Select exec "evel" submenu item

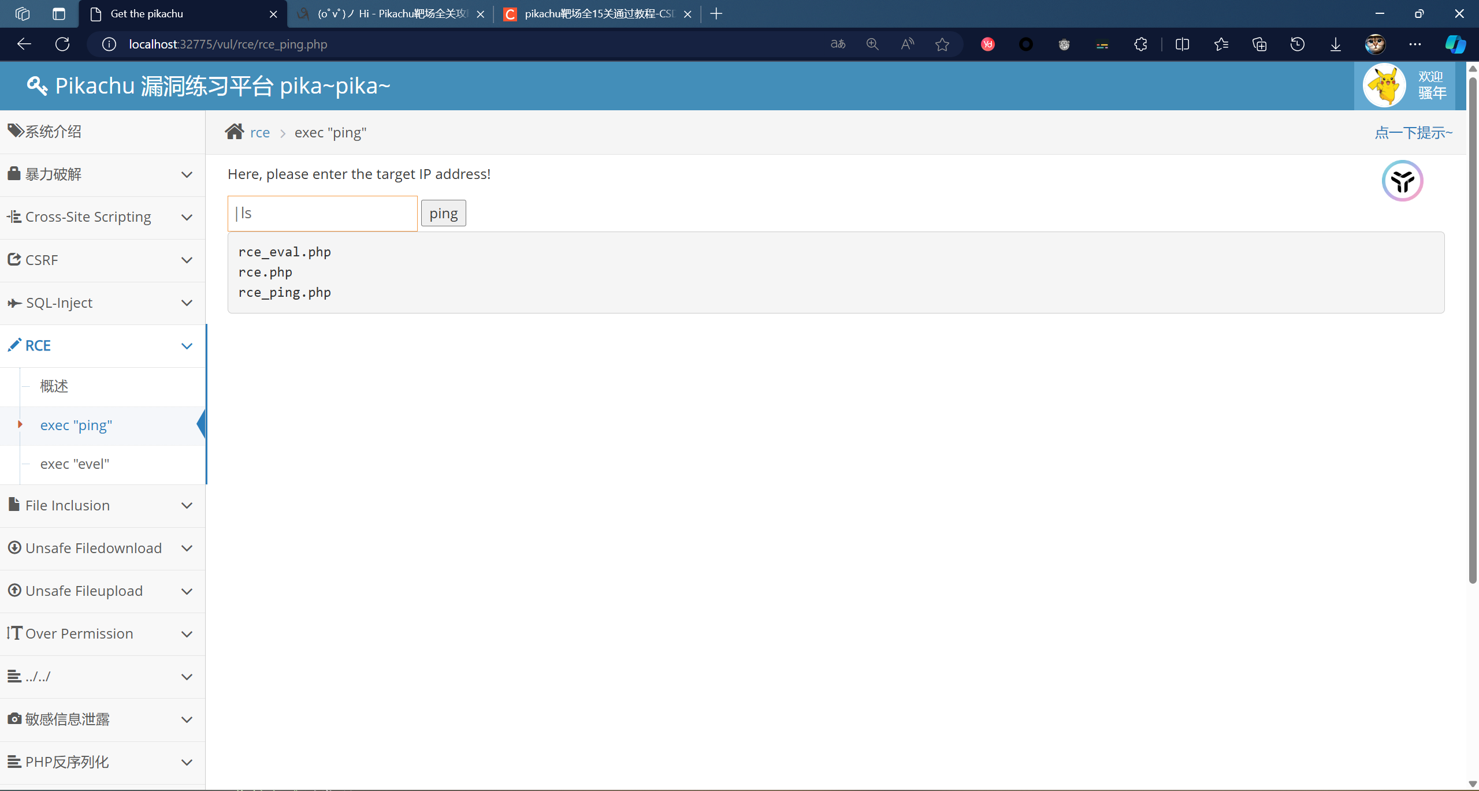(75, 464)
